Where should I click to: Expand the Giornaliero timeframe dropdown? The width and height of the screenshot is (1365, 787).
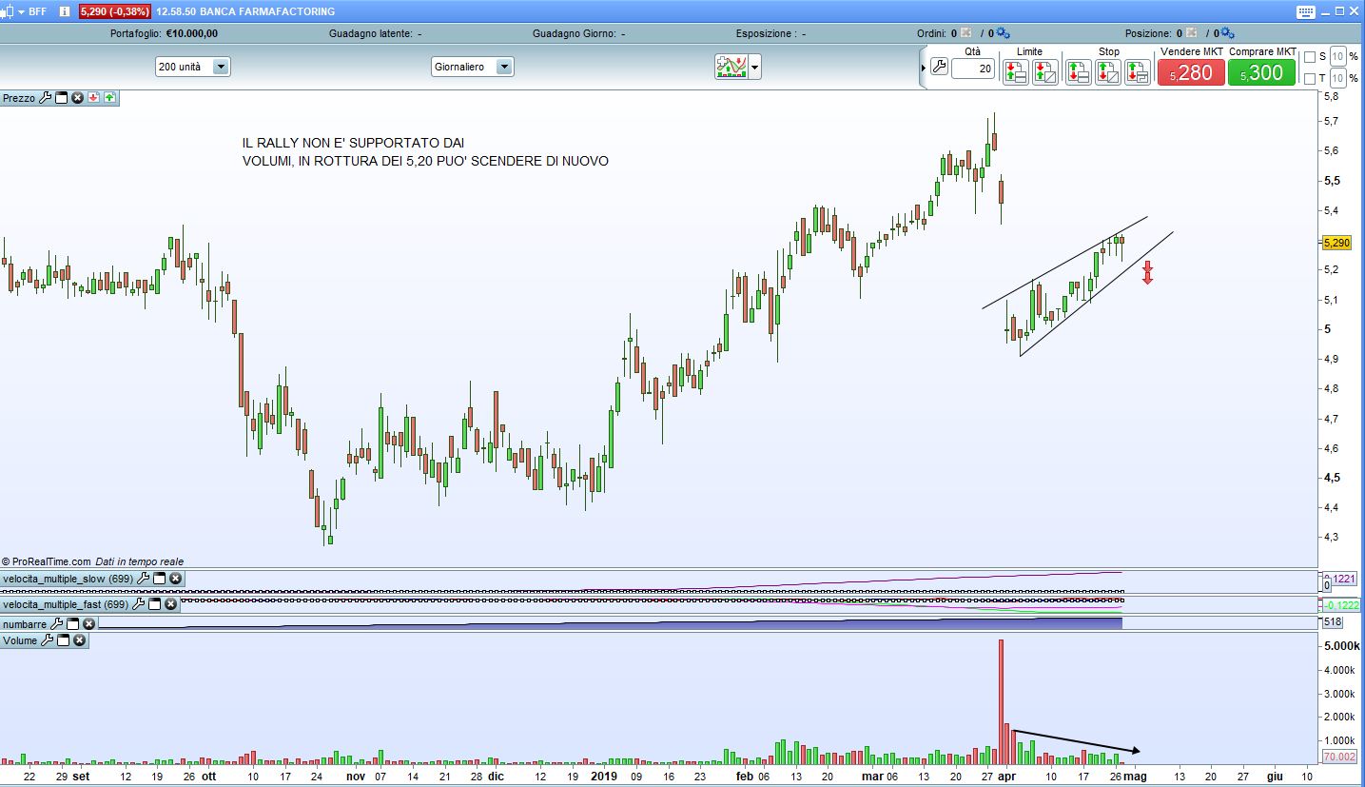click(504, 67)
